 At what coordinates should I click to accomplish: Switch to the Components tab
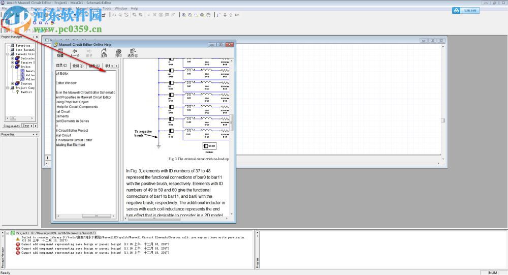tap(12, 126)
